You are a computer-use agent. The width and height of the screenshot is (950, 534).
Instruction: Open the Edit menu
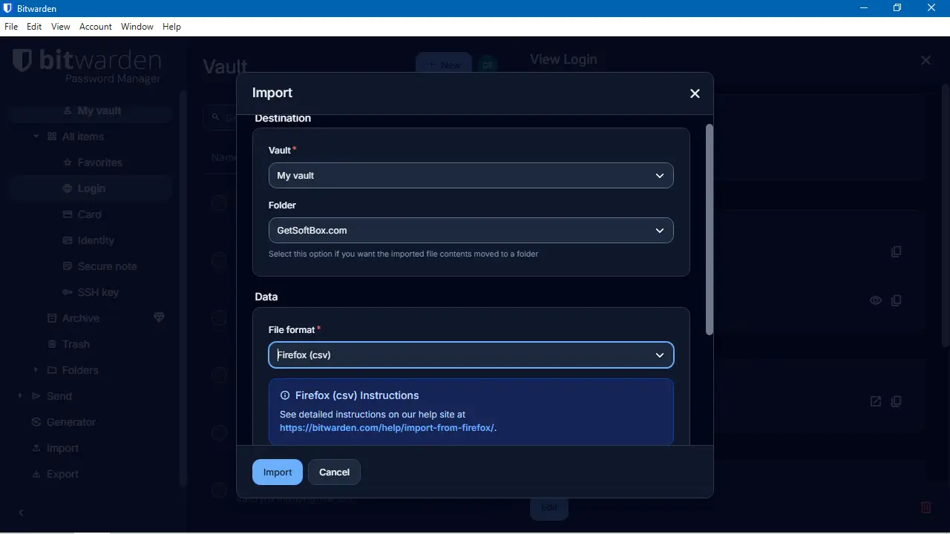pos(34,27)
